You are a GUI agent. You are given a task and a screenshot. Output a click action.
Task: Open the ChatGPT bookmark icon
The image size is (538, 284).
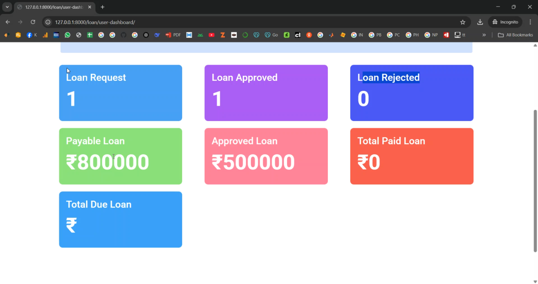pyautogui.click(x=146, y=35)
